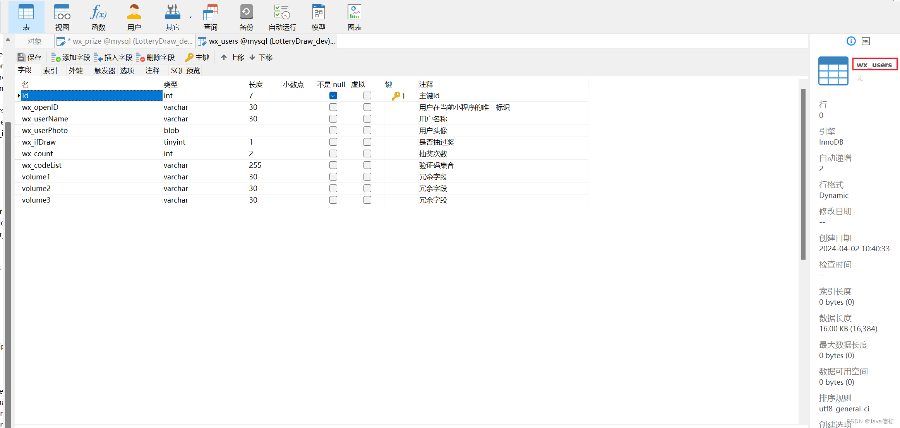Show DDL using the DDL icon
Screen dimensions: 900x428
[x=866, y=41]
